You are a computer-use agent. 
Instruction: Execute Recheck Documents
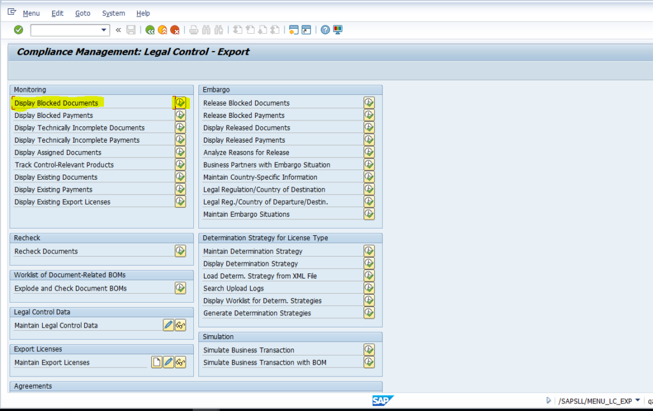coord(180,251)
